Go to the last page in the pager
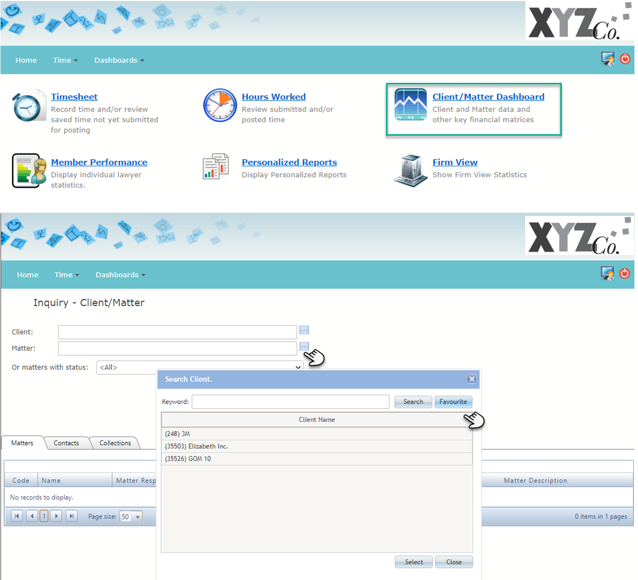This screenshot has width=638, height=580. (72, 516)
